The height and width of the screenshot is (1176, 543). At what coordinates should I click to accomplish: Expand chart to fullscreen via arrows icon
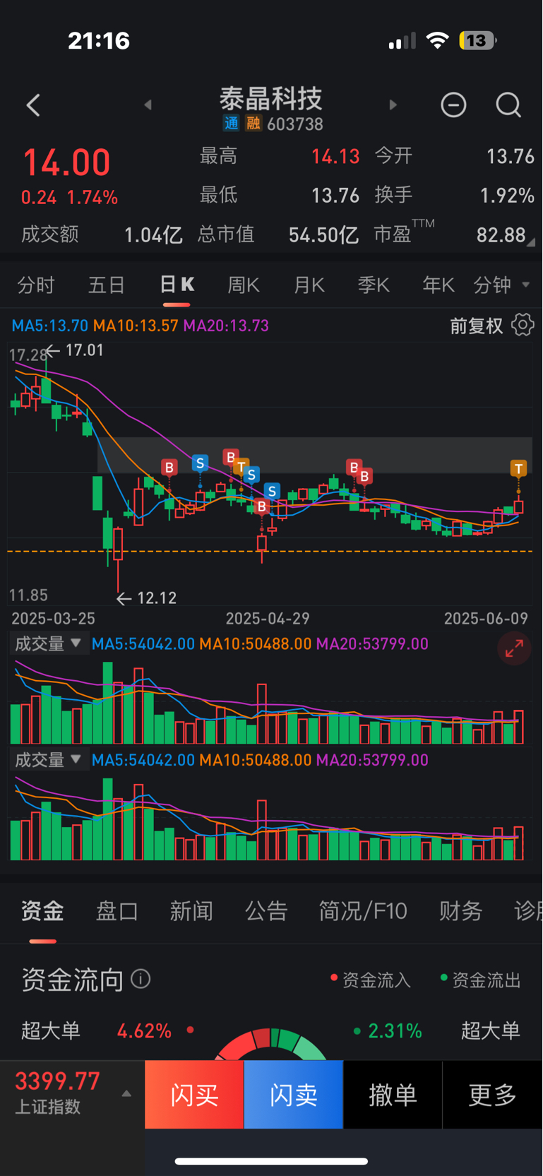click(x=514, y=648)
